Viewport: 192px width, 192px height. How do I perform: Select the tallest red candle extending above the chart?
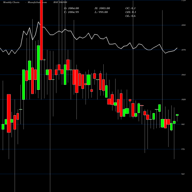[41, 30]
